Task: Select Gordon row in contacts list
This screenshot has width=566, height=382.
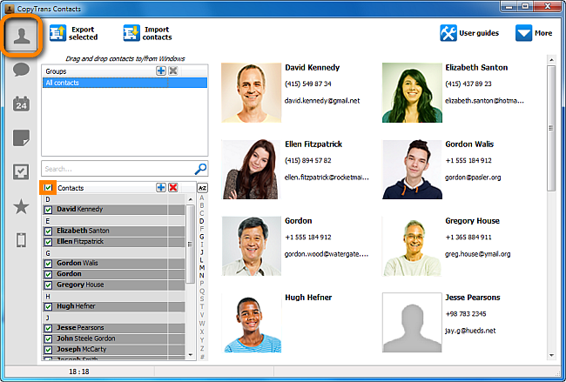Action: (114, 274)
